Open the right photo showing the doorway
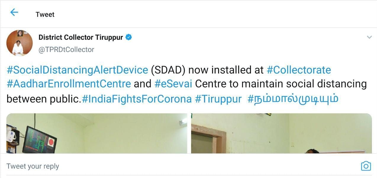 point(281,133)
